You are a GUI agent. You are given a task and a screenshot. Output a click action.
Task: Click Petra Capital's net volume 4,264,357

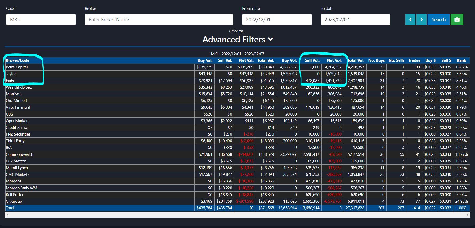coord(333,67)
